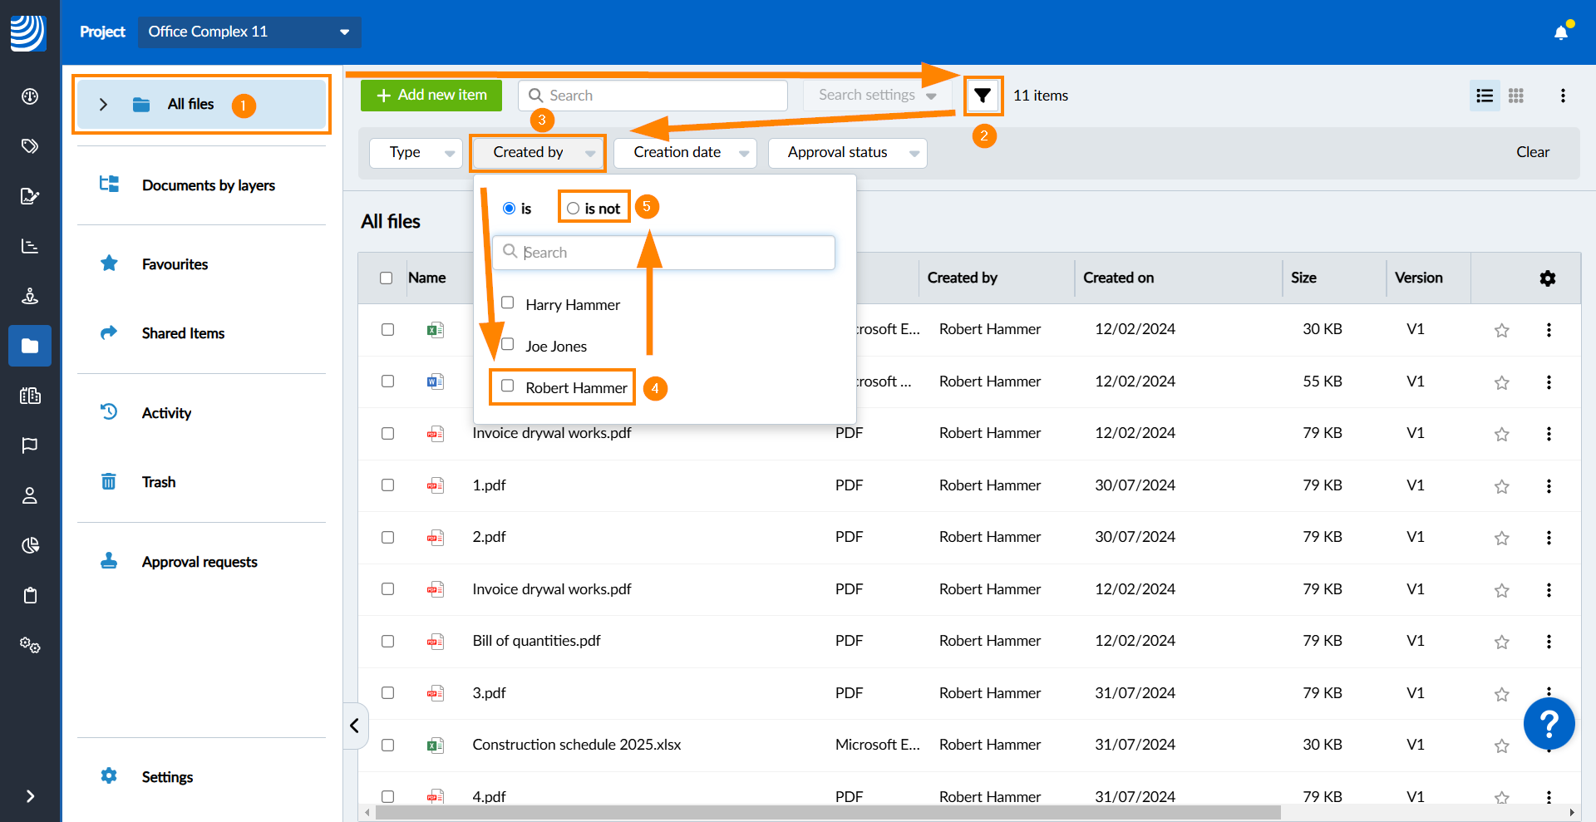Image resolution: width=1596 pixels, height=822 pixels.
Task: Open the tags icon in left sidebar
Action: (x=30, y=146)
